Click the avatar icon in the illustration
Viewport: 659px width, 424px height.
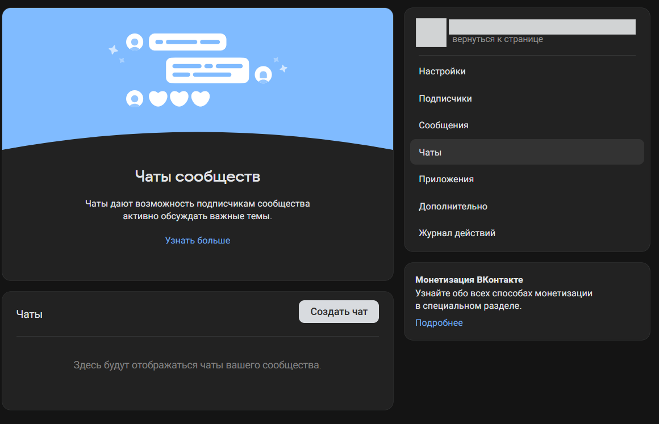click(x=134, y=41)
